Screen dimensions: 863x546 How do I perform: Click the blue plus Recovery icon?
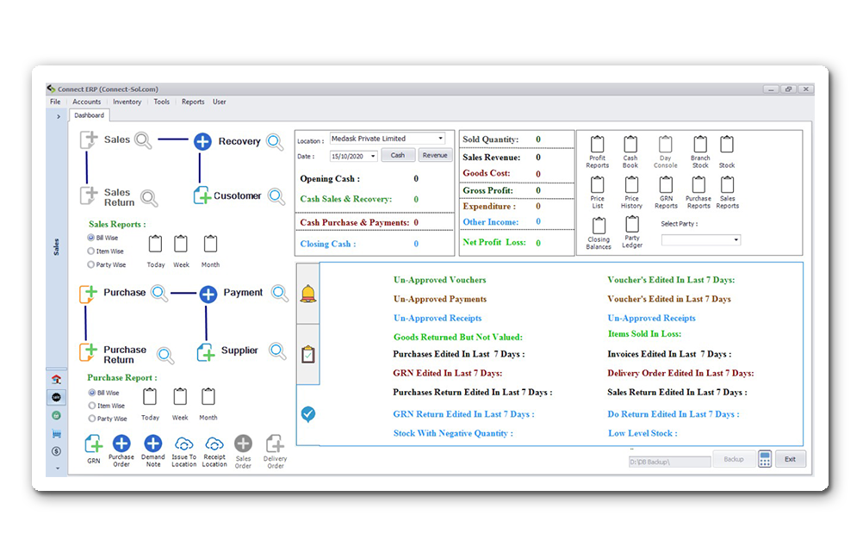[202, 141]
